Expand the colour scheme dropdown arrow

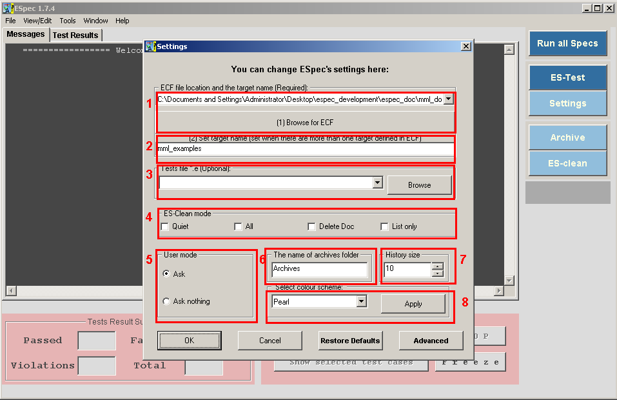pyautogui.click(x=361, y=301)
